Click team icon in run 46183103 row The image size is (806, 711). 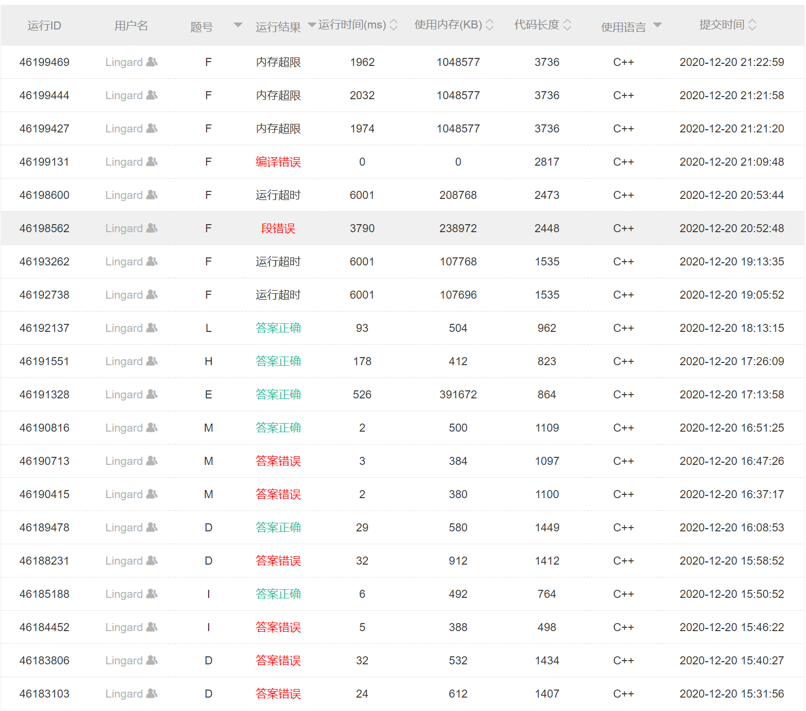pyautogui.click(x=152, y=693)
